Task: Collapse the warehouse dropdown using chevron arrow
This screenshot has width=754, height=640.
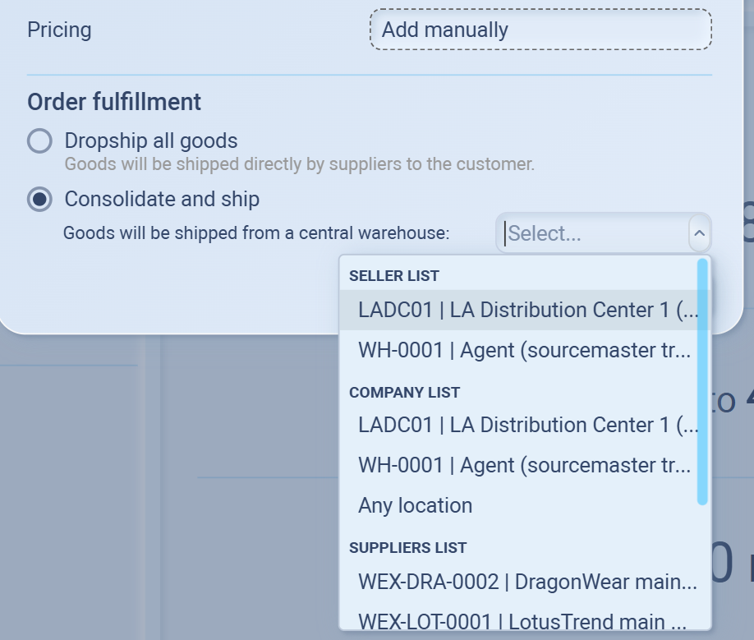Action: point(699,233)
